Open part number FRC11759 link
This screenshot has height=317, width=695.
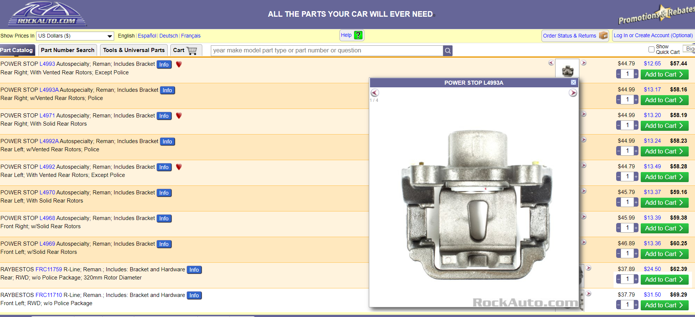(x=49, y=269)
